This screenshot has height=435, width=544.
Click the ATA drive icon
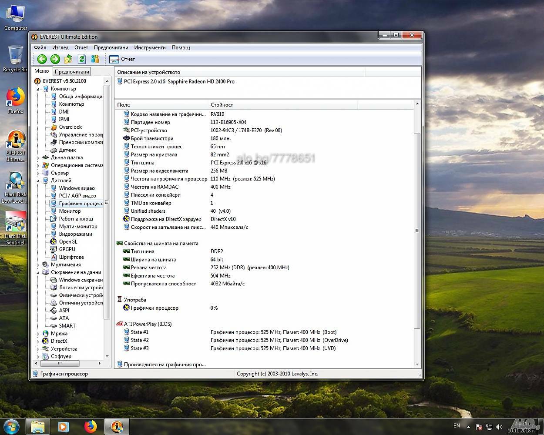click(54, 318)
